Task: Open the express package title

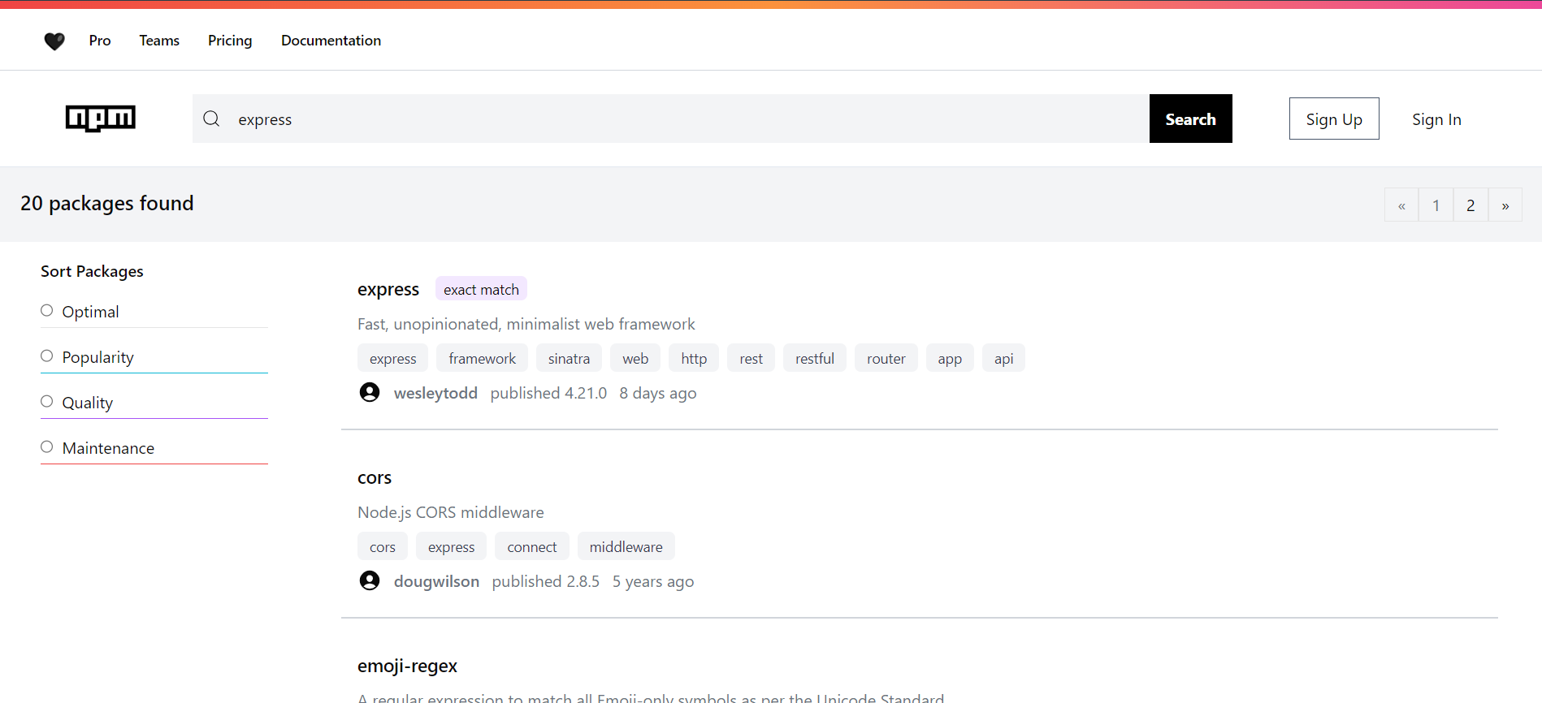Action: 388,290
